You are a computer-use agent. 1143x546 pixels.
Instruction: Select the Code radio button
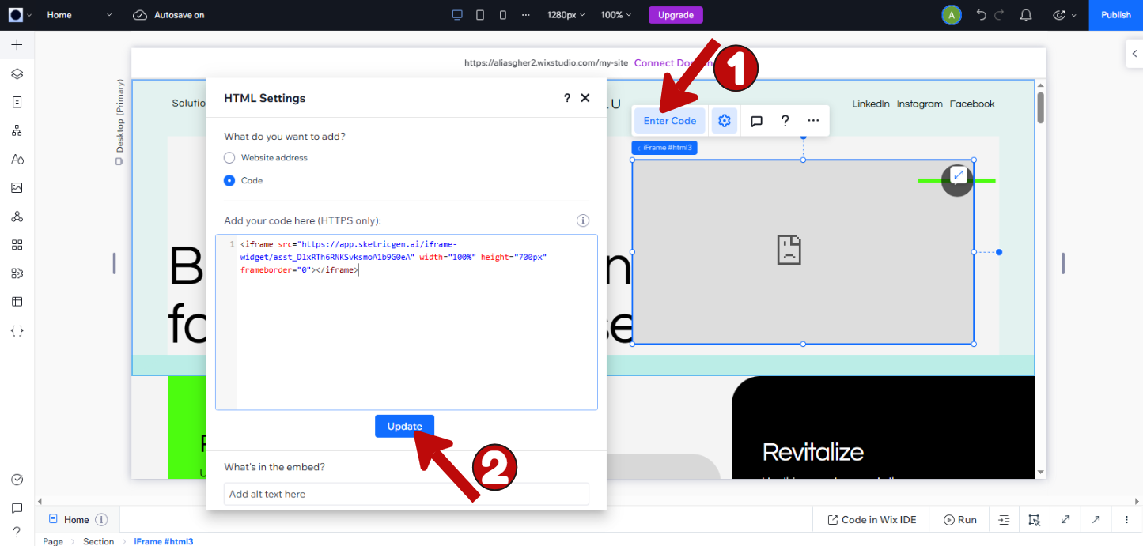click(x=229, y=180)
